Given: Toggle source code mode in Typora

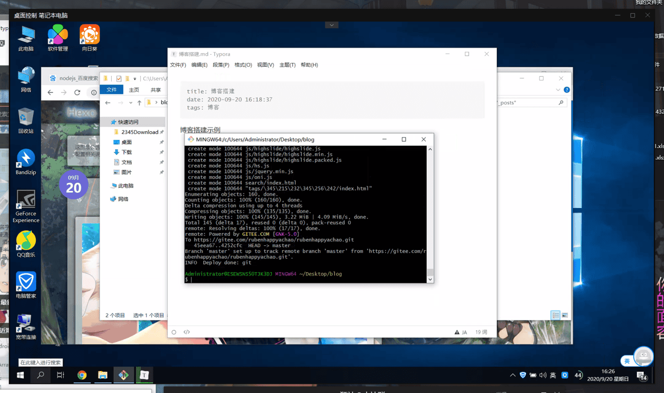Looking at the screenshot, I should (187, 332).
